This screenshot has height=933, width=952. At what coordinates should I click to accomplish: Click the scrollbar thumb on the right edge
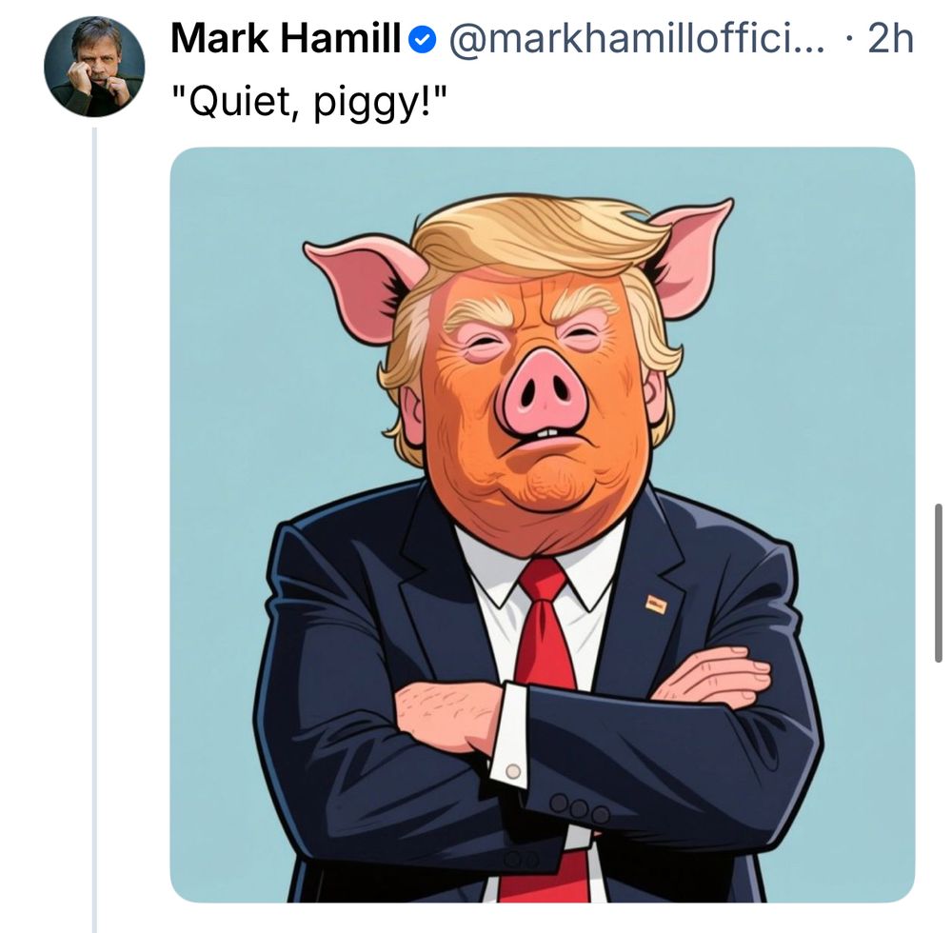point(938,583)
